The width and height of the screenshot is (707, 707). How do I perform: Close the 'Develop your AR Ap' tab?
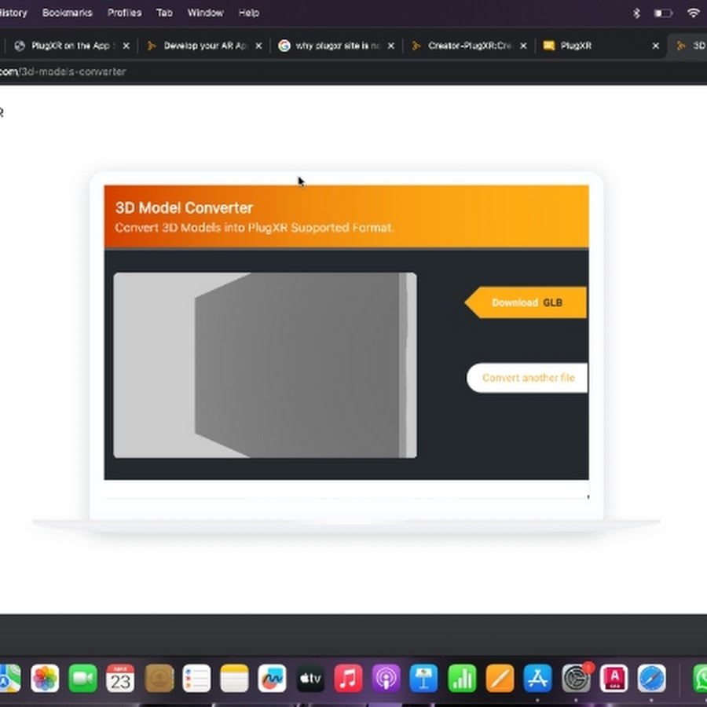(x=258, y=46)
